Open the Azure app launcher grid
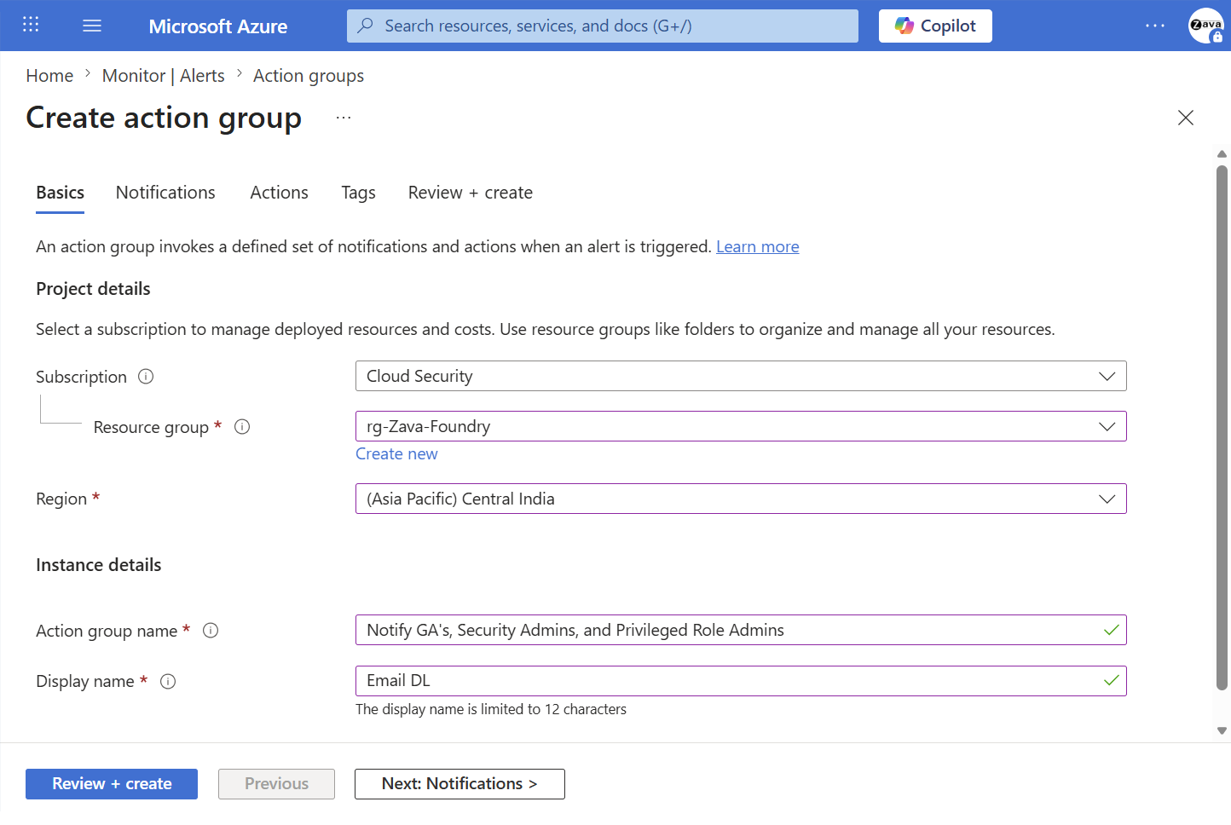Image resolution: width=1231 pixels, height=825 pixels. [x=31, y=25]
